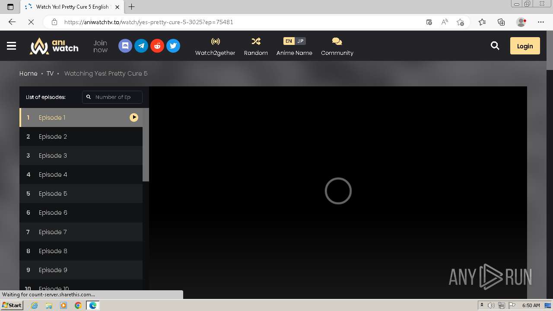Open the Reddit join link

pos(157,46)
